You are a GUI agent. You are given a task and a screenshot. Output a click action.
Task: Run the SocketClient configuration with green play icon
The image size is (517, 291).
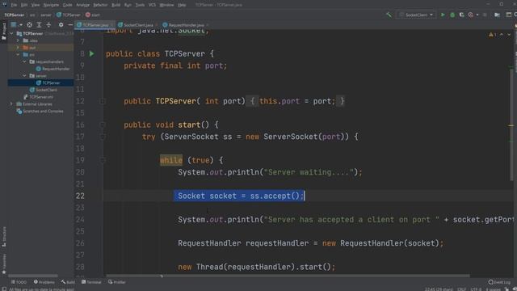coord(443,15)
